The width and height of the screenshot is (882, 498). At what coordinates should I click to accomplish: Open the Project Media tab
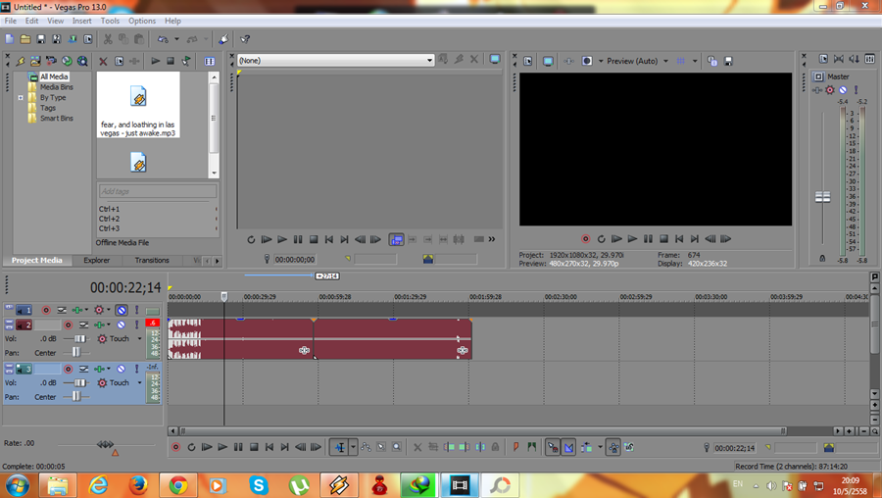36,260
